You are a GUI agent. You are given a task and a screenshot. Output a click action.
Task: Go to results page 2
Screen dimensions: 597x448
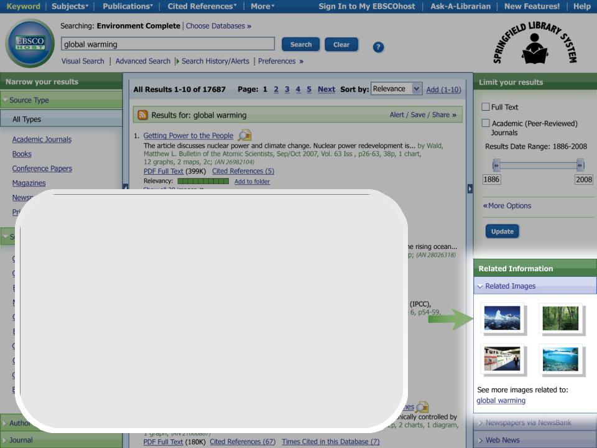click(x=276, y=89)
